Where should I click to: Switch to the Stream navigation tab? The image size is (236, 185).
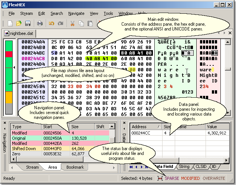[x=32, y=167]
